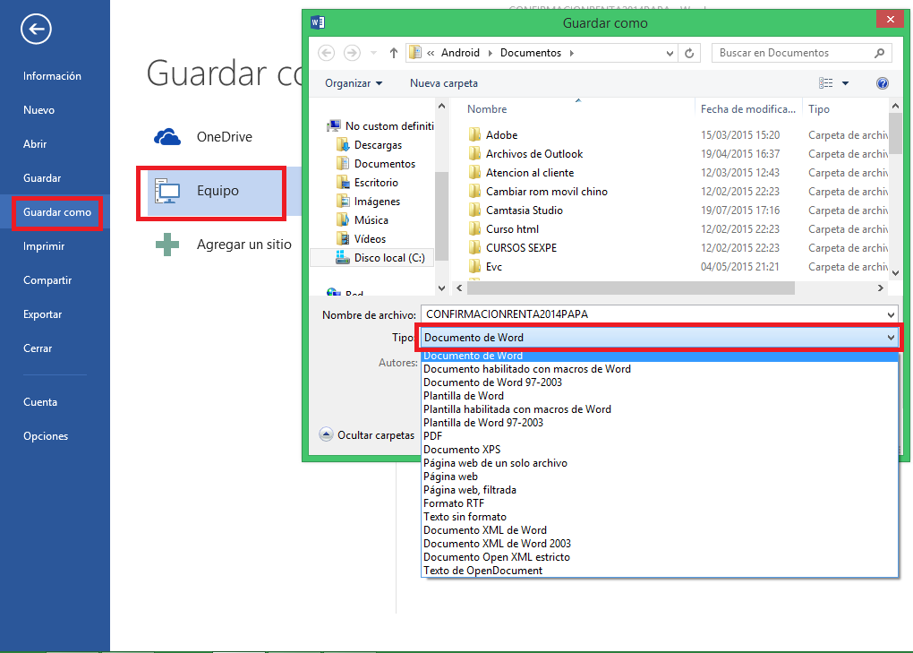Open recent locations dropdown arrow
The height and width of the screenshot is (653, 913).
point(374,53)
